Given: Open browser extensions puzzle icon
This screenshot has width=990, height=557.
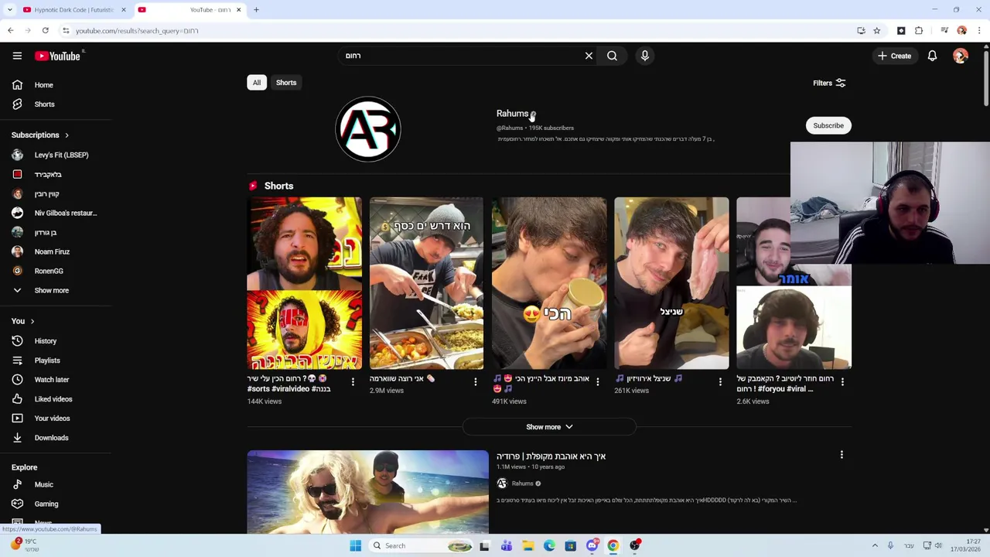Looking at the screenshot, I should 919,31.
